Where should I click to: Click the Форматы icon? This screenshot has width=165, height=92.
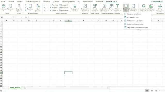(30, 6)
